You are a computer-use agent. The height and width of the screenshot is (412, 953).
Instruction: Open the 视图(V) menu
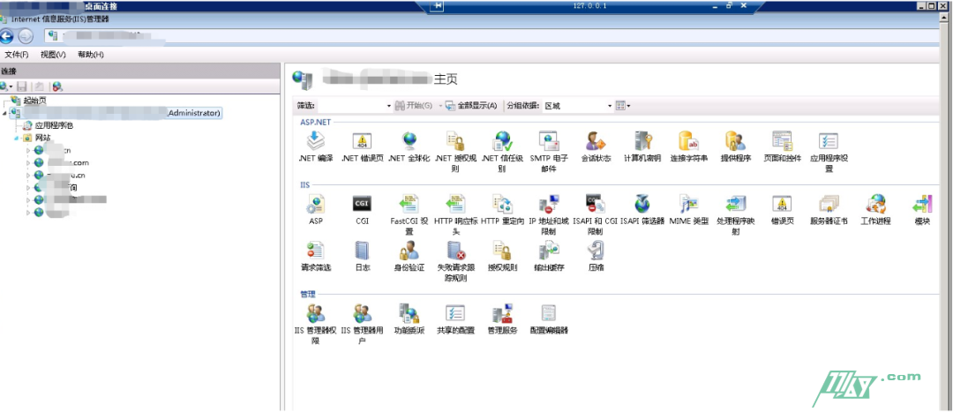tap(53, 55)
